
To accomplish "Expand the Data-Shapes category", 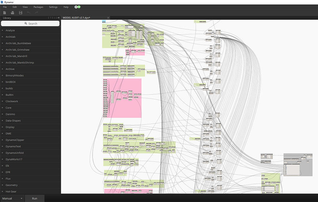I will click(x=30, y=120).
